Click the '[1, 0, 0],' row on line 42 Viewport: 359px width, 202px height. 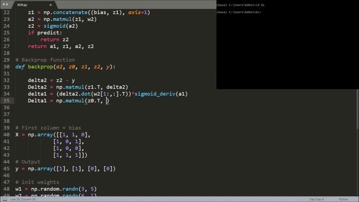coord(68,148)
